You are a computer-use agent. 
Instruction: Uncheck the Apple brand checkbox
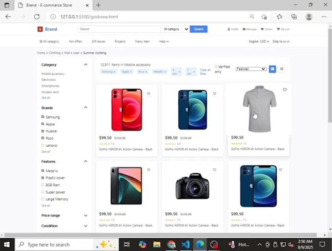(42, 124)
